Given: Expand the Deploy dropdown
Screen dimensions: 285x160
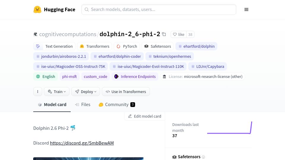Looking at the screenshot, I should [x=85, y=92].
